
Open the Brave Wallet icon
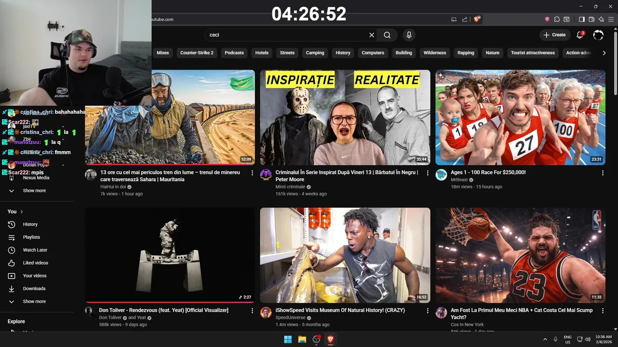[591, 19]
